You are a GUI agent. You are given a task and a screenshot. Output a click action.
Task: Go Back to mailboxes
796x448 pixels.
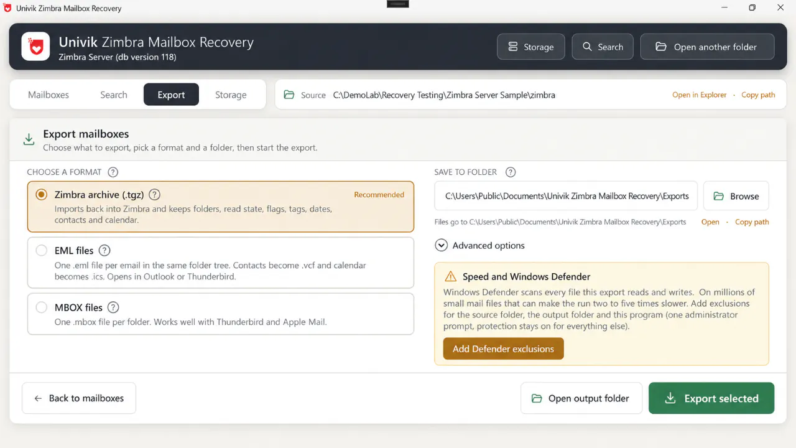(x=79, y=398)
